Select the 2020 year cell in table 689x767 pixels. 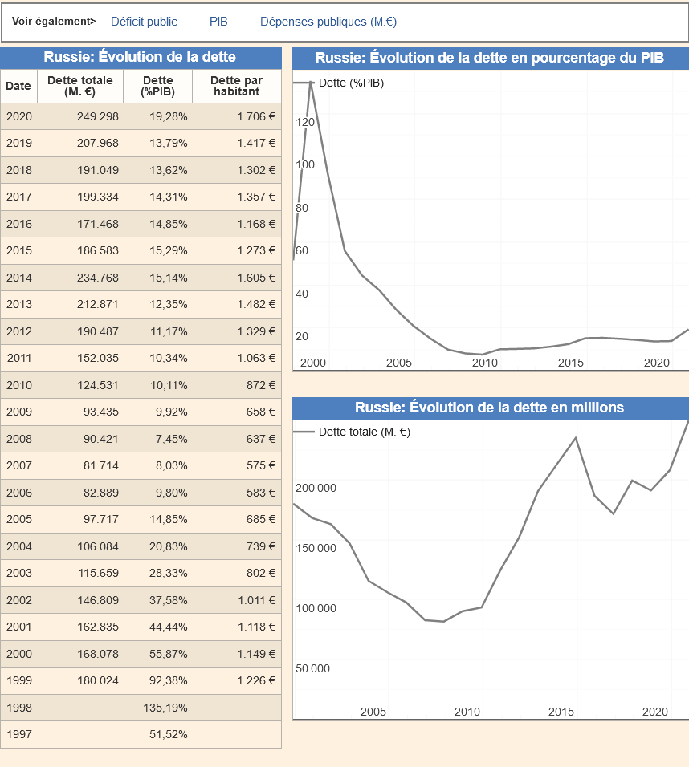pyautogui.click(x=19, y=116)
